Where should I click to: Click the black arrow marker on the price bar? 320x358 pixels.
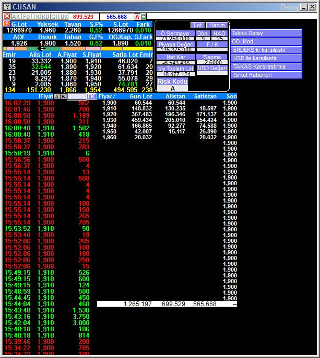pyautogui.click(x=41, y=48)
